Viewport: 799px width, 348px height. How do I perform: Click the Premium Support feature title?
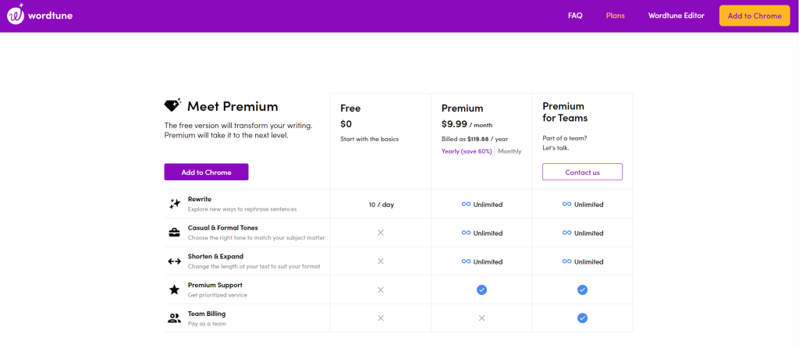tap(215, 285)
